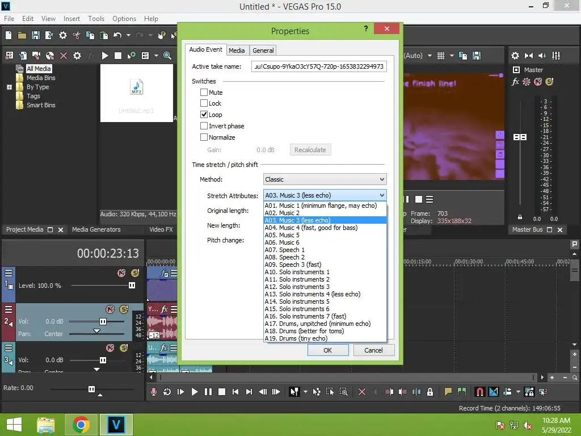Click the Remove media X icon in Project Media
The width and height of the screenshot is (581, 436).
tap(64, 56)
